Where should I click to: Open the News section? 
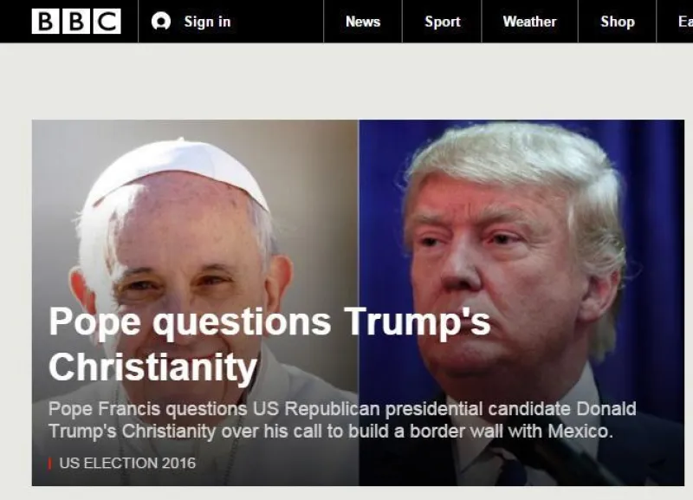(x=363, y=22)
